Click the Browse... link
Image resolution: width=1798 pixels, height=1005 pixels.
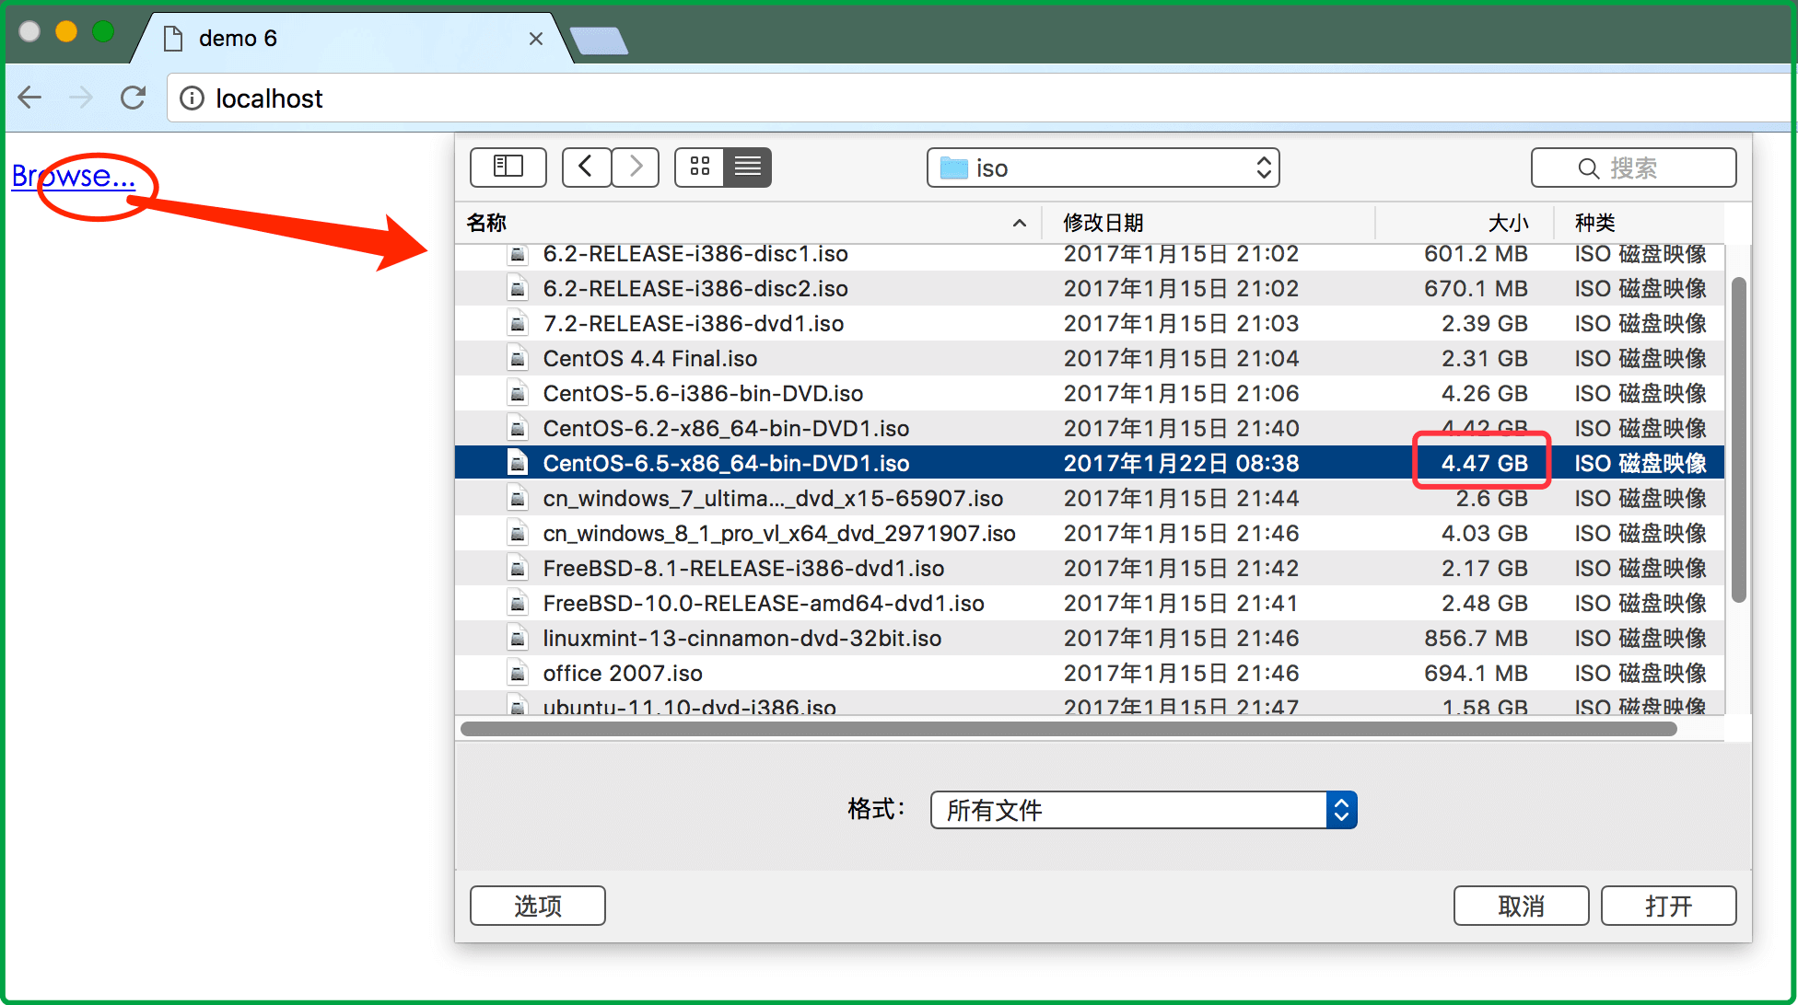tap(74, 176)
